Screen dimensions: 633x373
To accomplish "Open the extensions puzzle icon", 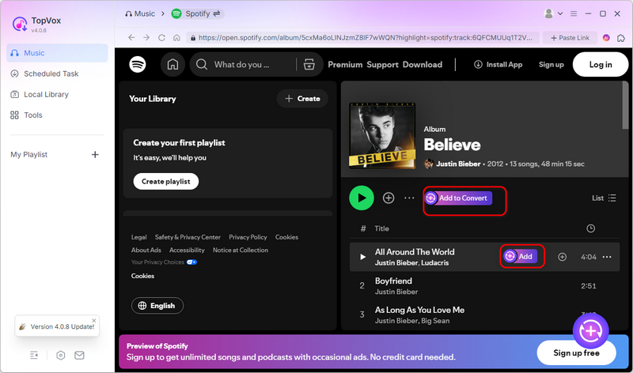I will (621, 37).
